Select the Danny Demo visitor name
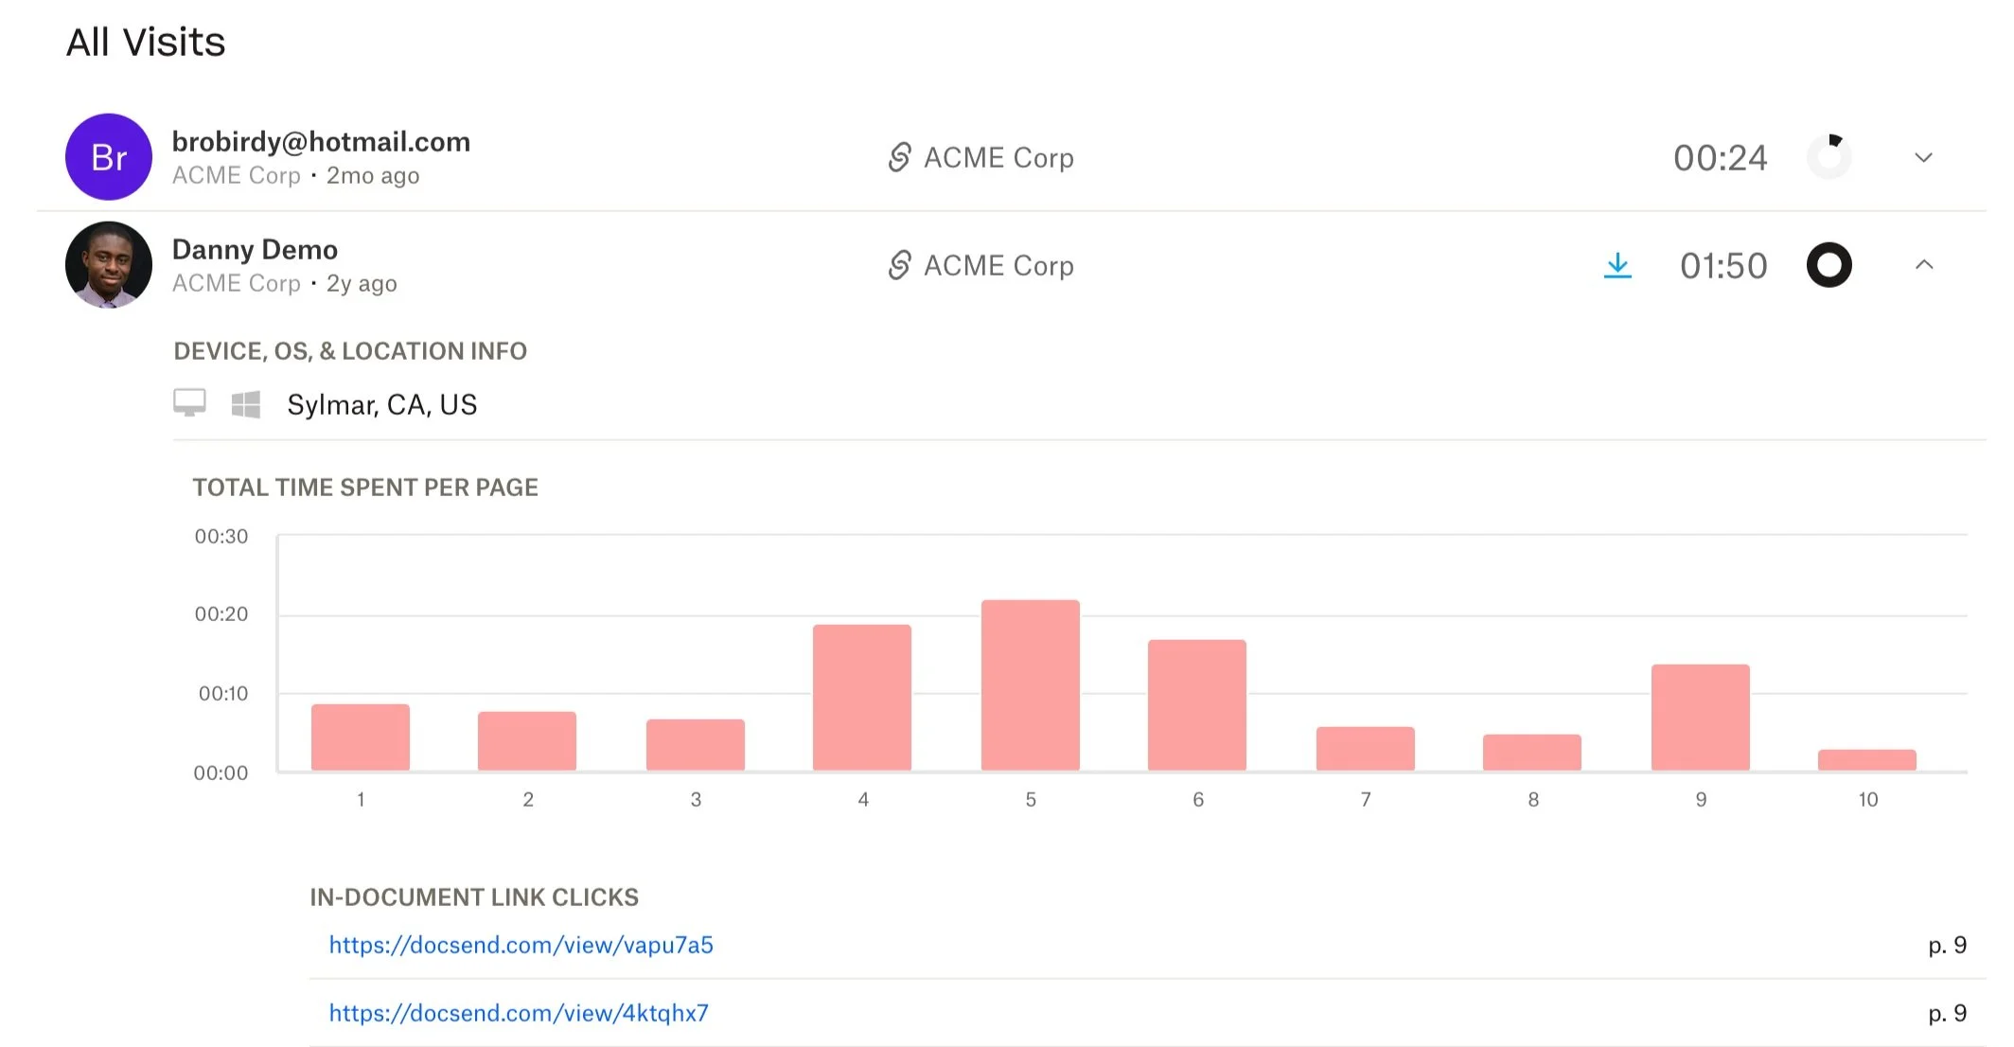This screenshot has height=1047, width=2014. [x=255, y=250]
